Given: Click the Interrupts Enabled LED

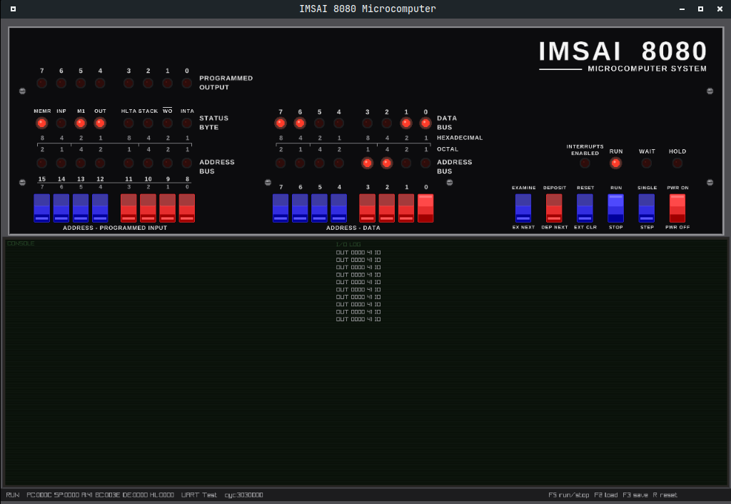Looking at the screenshot, I should click(585, 163).
